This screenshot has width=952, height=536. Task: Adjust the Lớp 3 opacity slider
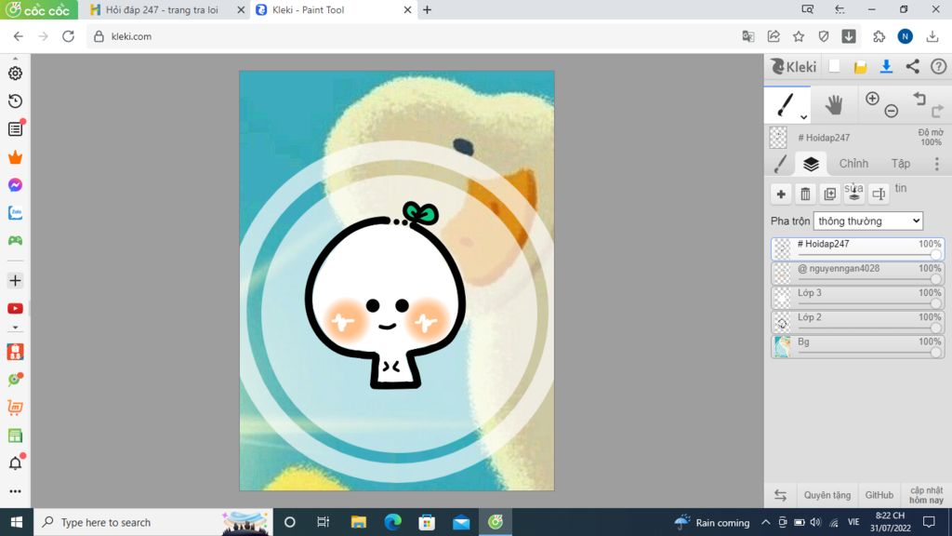[869, 304]
